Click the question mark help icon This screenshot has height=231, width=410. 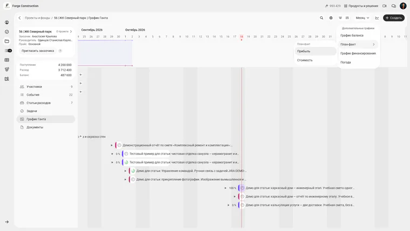tap(60, 51)
